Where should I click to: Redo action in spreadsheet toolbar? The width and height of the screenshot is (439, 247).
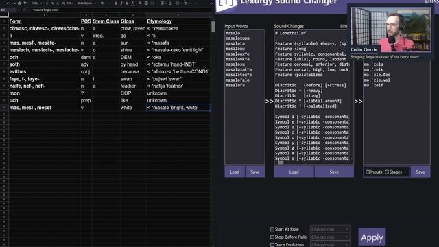(x=14, y=3)
